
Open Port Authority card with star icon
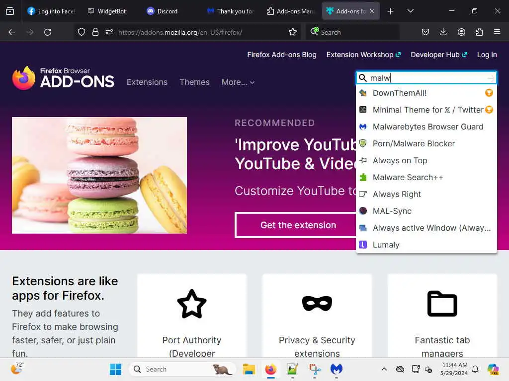pyautogui.click(x=191, y=304)
